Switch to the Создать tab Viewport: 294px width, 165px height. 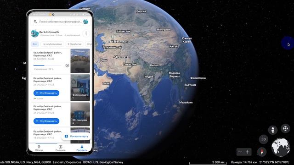(x=60, y=148)
